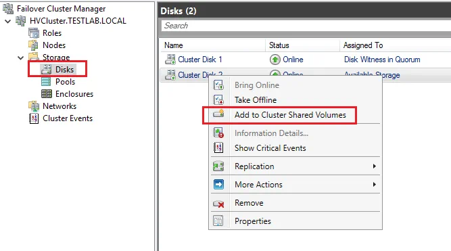Viewport: 451px width, 251px height.
Task: Select Enclosures under Storage
Action: 74,94
